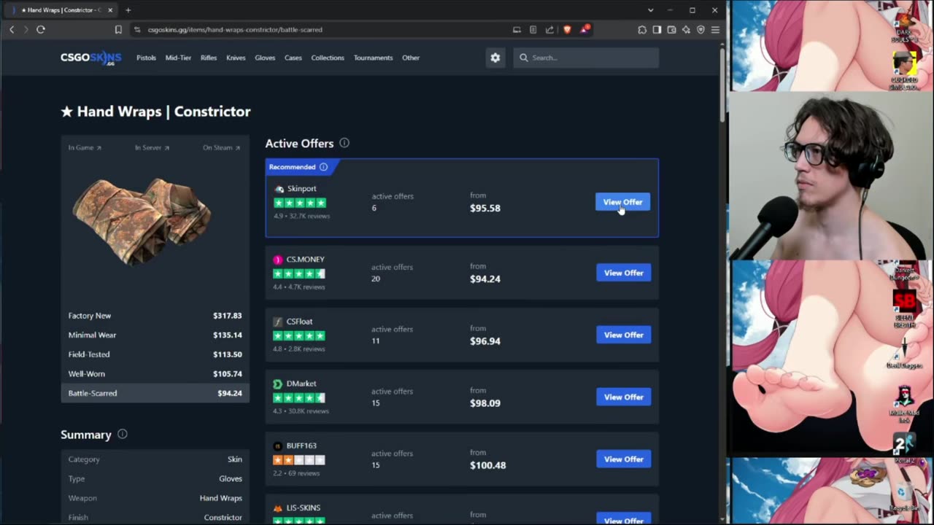Open the Mid-Tier menu
The width and height of the screenshot is (934, 525).
click(x=178, y=58)
